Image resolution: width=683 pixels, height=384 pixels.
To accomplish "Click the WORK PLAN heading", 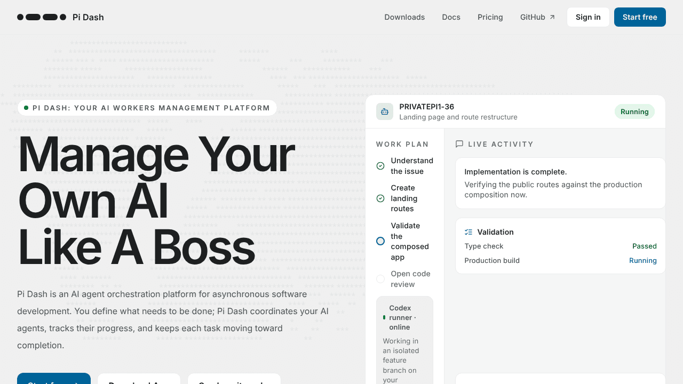I will click(x=402, y=144).
